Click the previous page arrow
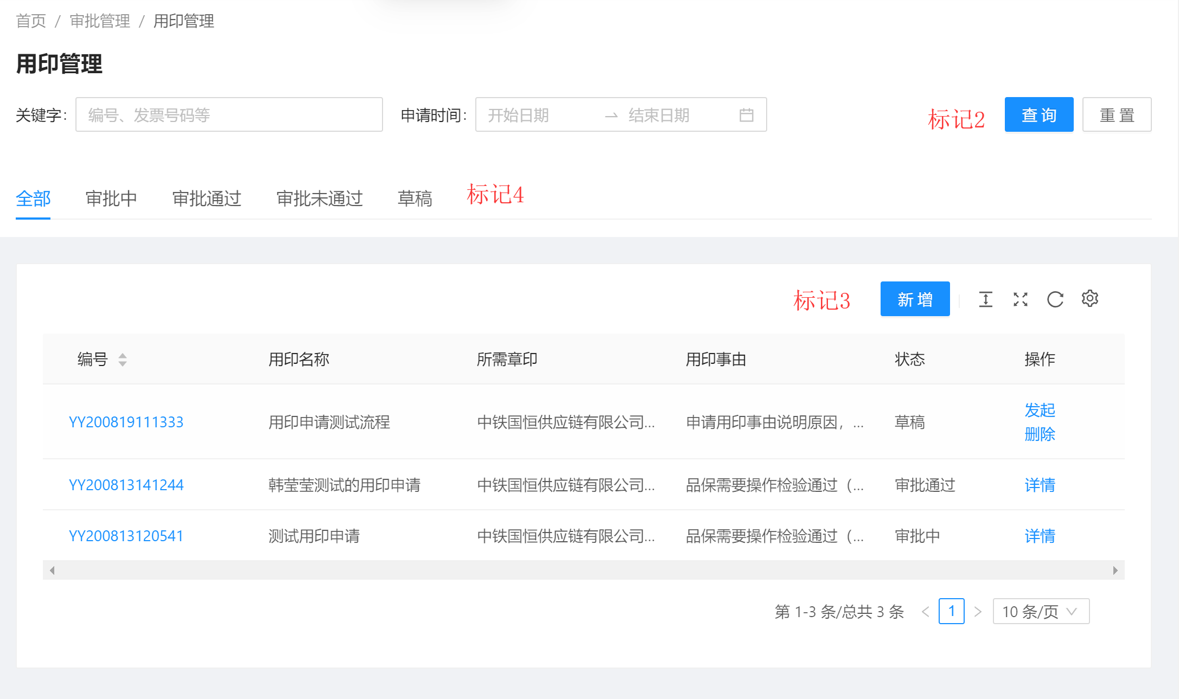This screenshot has height=699, width=1179. click(926, 612)
